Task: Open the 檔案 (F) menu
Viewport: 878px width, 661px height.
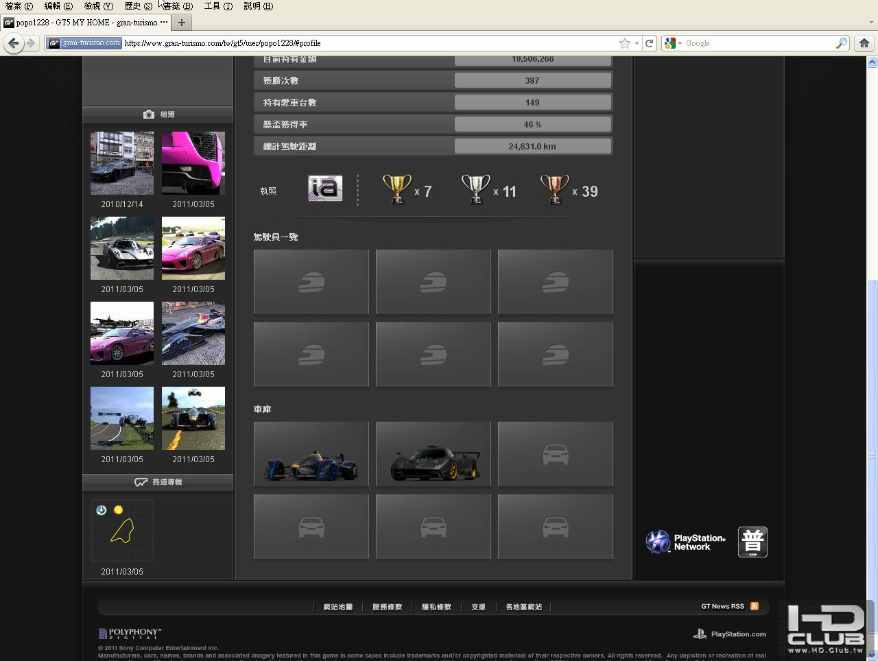Action: (x=19, y=6)
